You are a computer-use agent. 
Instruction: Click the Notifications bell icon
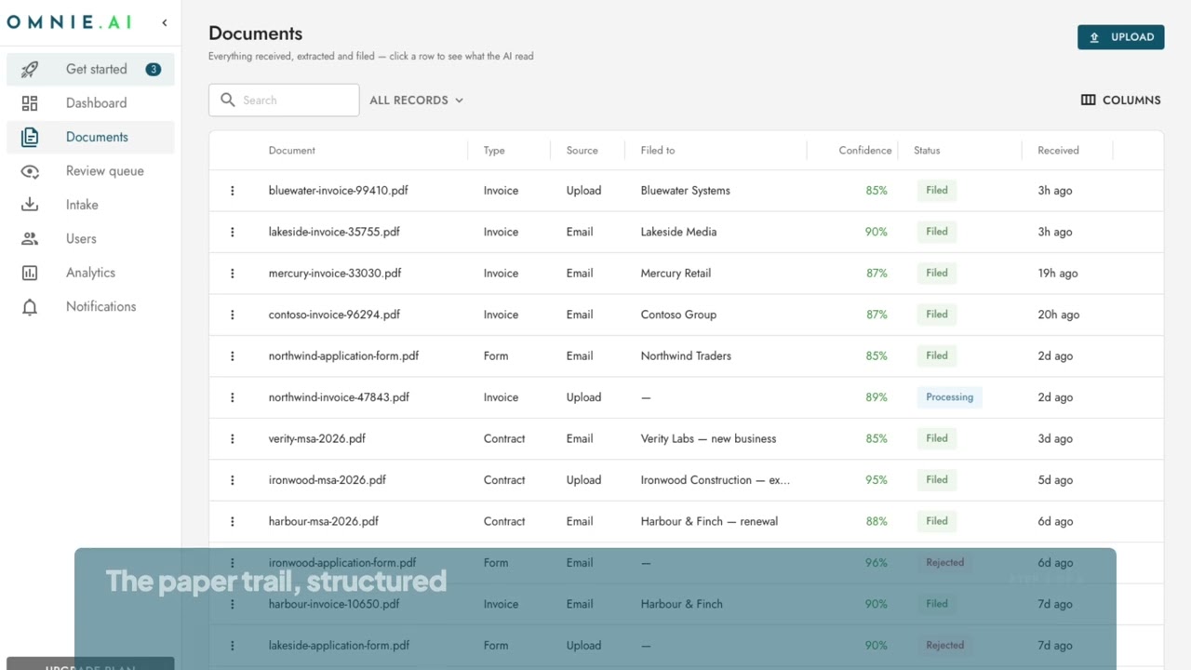pyautogui.click(x=30, y=307)
